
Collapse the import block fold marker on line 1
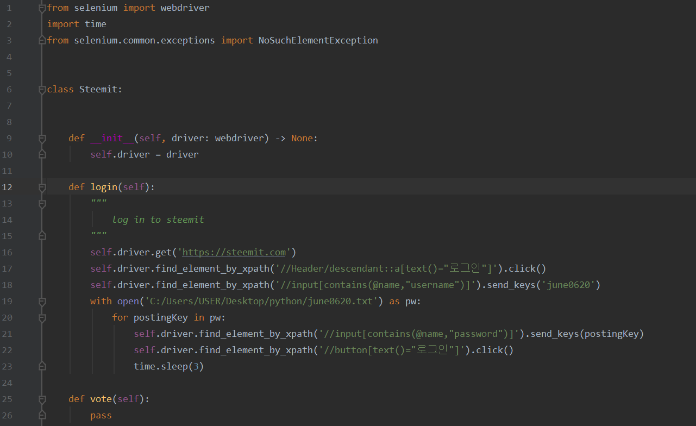coord(42,8)
